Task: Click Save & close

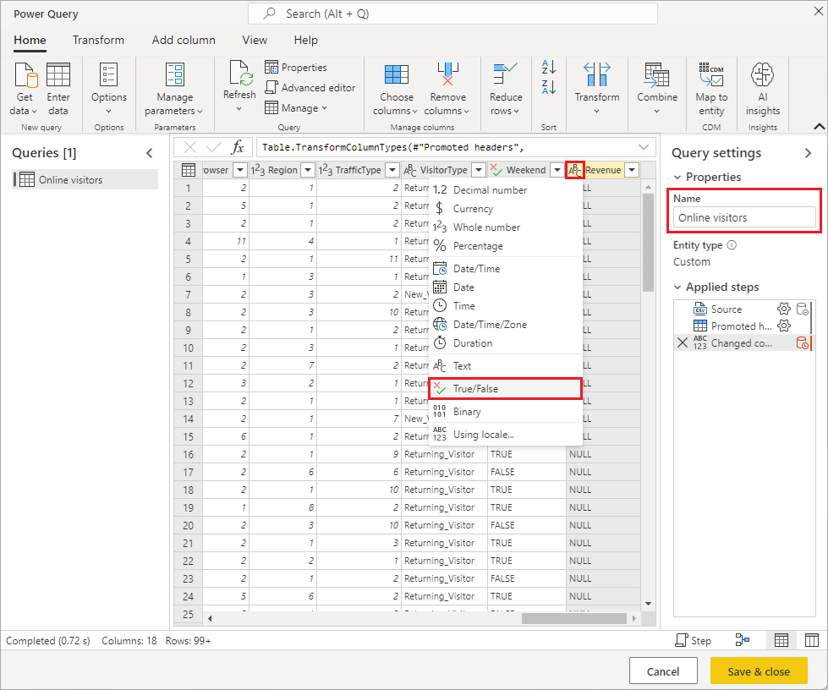Action: [x=759, y=671]
